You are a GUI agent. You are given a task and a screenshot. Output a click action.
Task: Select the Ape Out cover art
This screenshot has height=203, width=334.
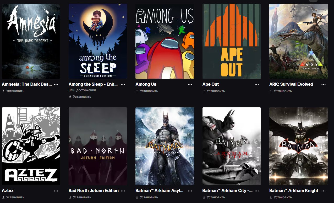click(232, 41)
